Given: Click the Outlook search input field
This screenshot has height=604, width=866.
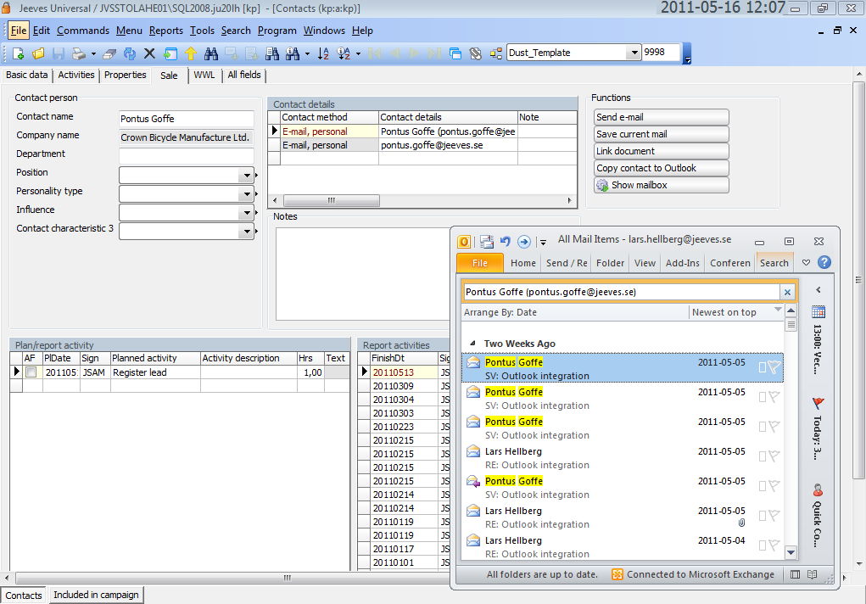Looking at the screenshot, I should (622, 293).
